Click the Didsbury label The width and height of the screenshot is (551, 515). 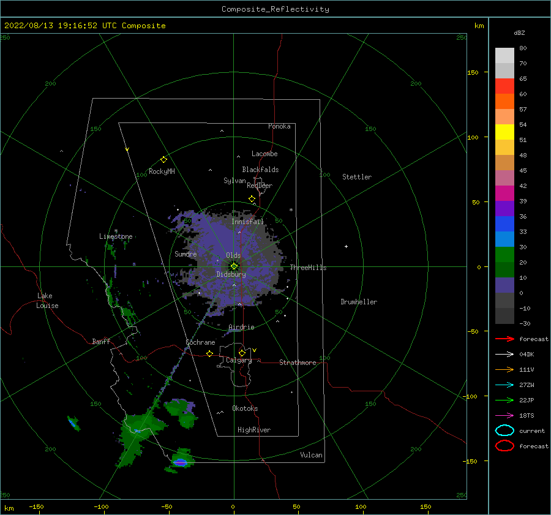[x=231, y=274]
